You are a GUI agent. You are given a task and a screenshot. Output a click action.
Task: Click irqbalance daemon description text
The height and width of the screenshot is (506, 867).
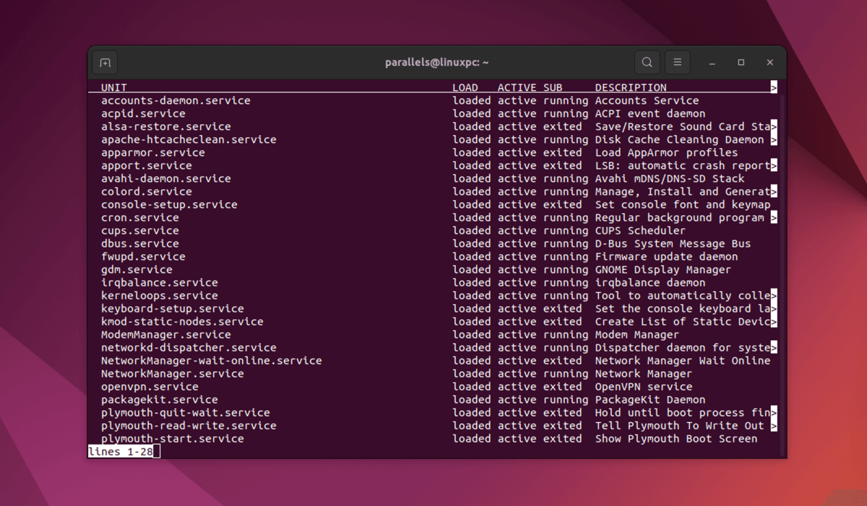tap(650, 283)
